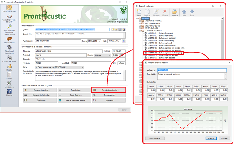The width and height of the screenshot is (235, 147).
Task: Expand the ABERTURAS-VIDRIO folder
Action: [140, 26]
